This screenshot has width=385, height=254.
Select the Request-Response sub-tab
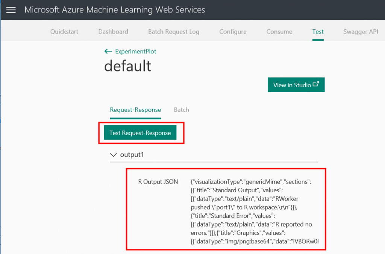(135, 110)
